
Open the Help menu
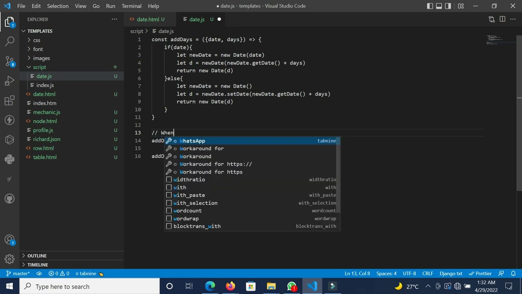point(153,6)
